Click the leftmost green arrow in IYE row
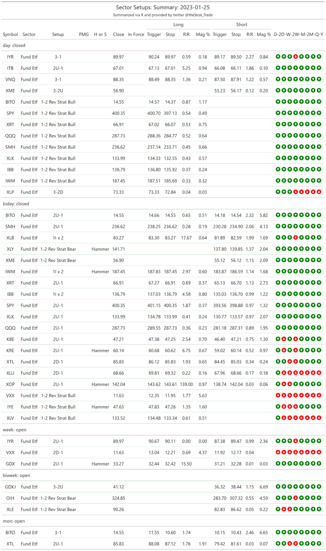 [x=278, y=406]
